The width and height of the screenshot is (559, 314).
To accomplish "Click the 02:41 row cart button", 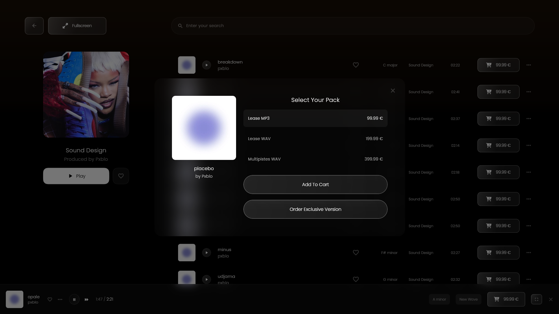I will coord(498,92).
